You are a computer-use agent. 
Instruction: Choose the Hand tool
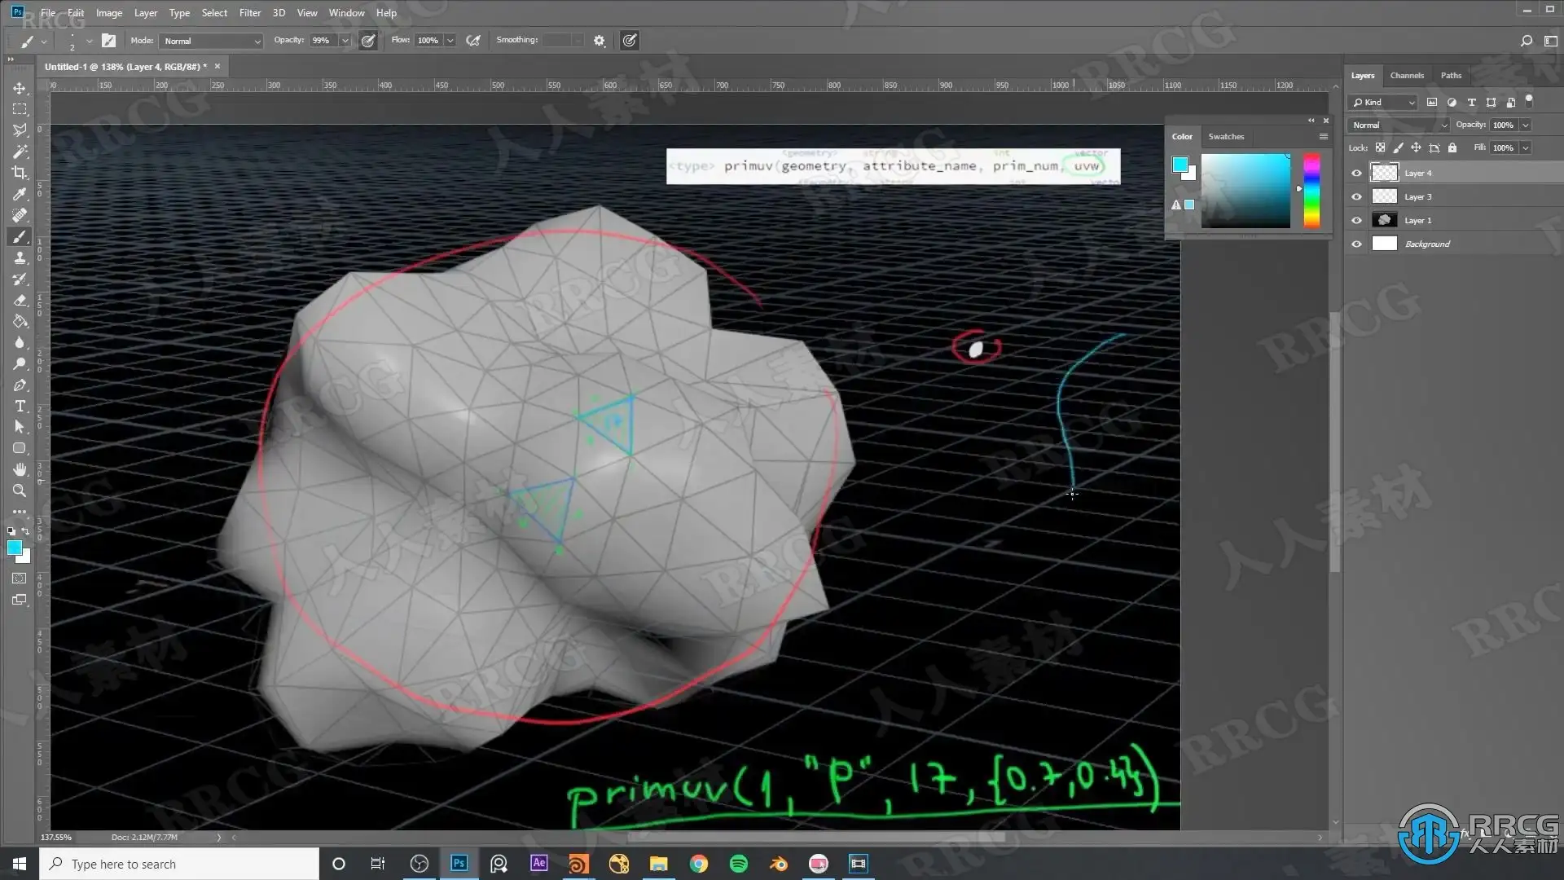point(20,469)
